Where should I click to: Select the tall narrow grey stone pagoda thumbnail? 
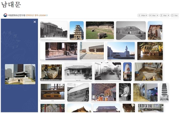(164, 92)
